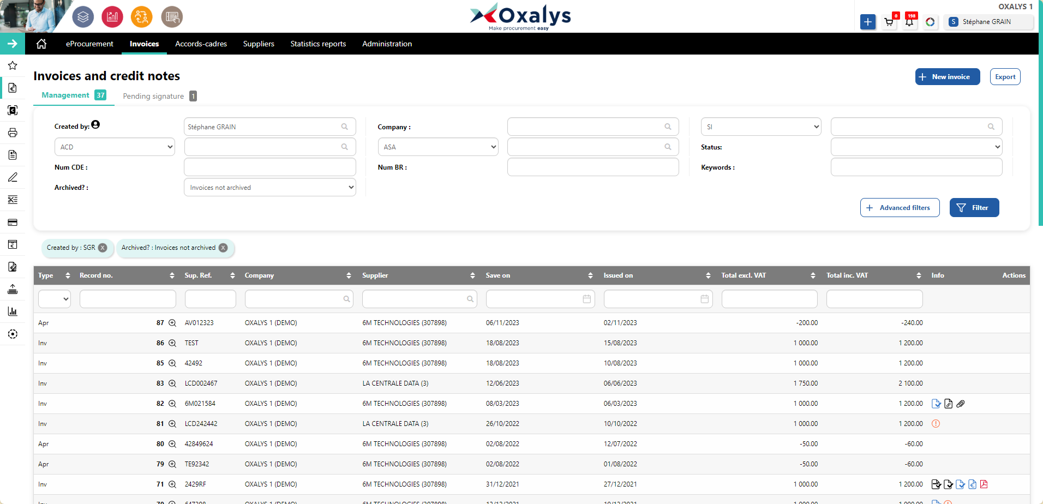Image resolution: width=1043 pixels, height=504 pixels.
Task: Open the red chart module icon
Action: pos(112,17)
